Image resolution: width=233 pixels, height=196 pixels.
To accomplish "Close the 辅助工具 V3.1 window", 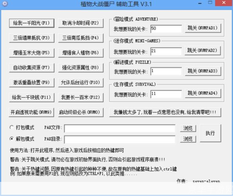I will [x=224, y=3].
